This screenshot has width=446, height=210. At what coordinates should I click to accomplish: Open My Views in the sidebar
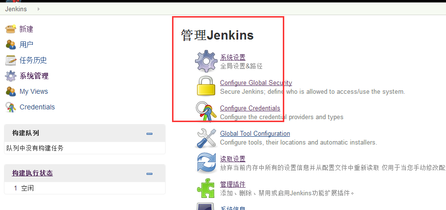click(x=33, y=91)
